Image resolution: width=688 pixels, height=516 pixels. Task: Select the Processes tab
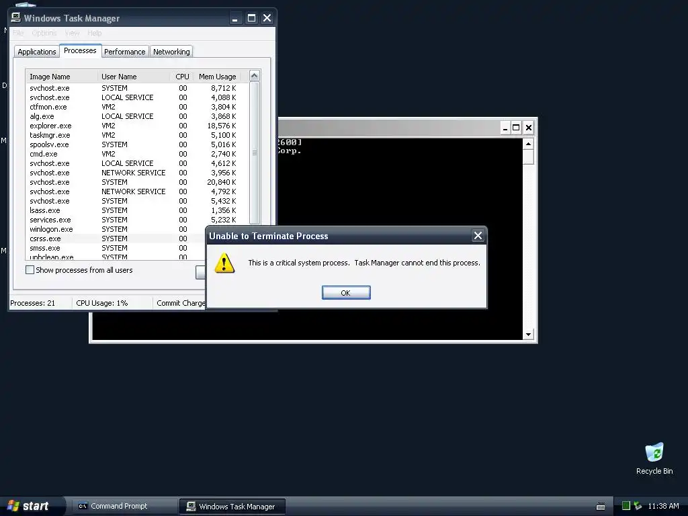click(x=80, y=51)
